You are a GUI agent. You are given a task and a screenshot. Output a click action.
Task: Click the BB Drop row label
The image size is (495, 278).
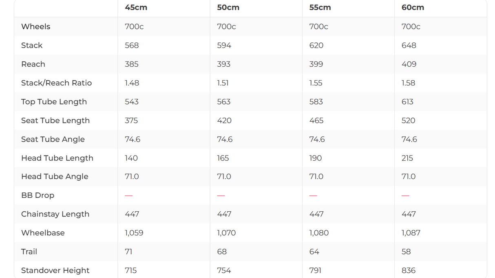click(x=38, y=195)
